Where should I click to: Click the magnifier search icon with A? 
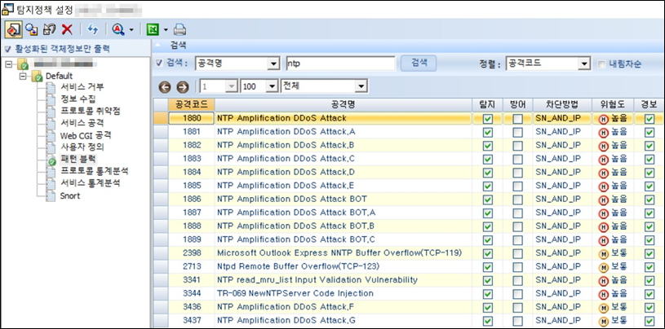click(x=117, y=29)
